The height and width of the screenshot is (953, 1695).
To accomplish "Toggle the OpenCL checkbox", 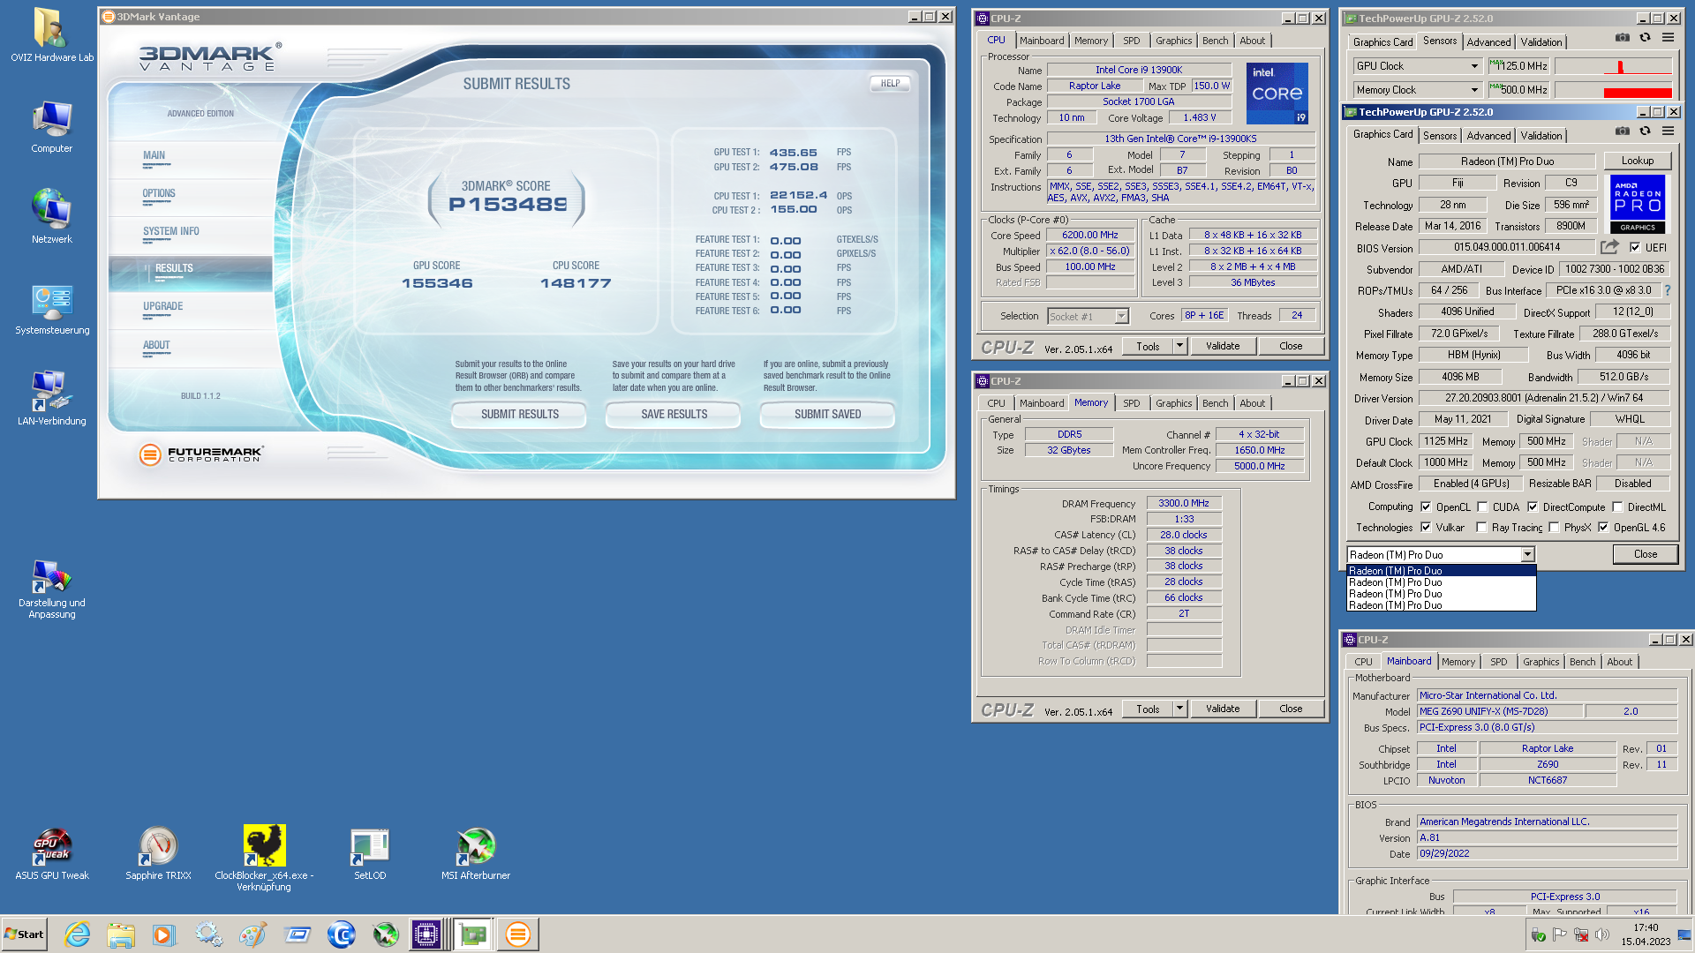I will tap(1426, 507).
